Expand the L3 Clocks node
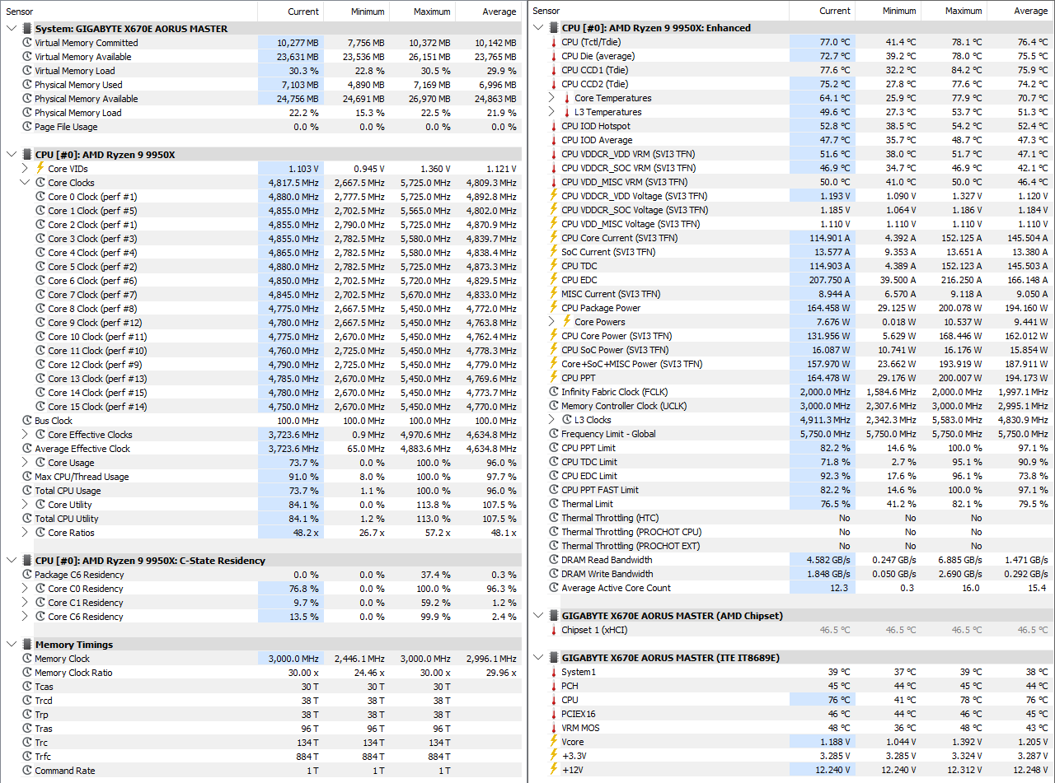This screenshot has height=783, width=1055. (552, 420)
